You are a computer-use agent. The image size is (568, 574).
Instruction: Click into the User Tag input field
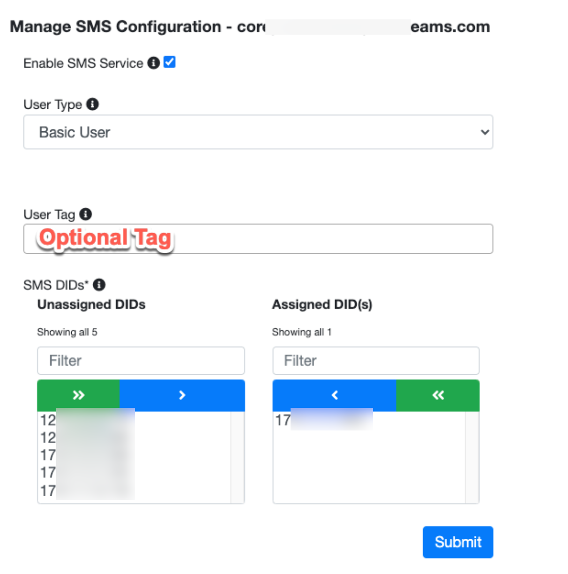(258, 239)
